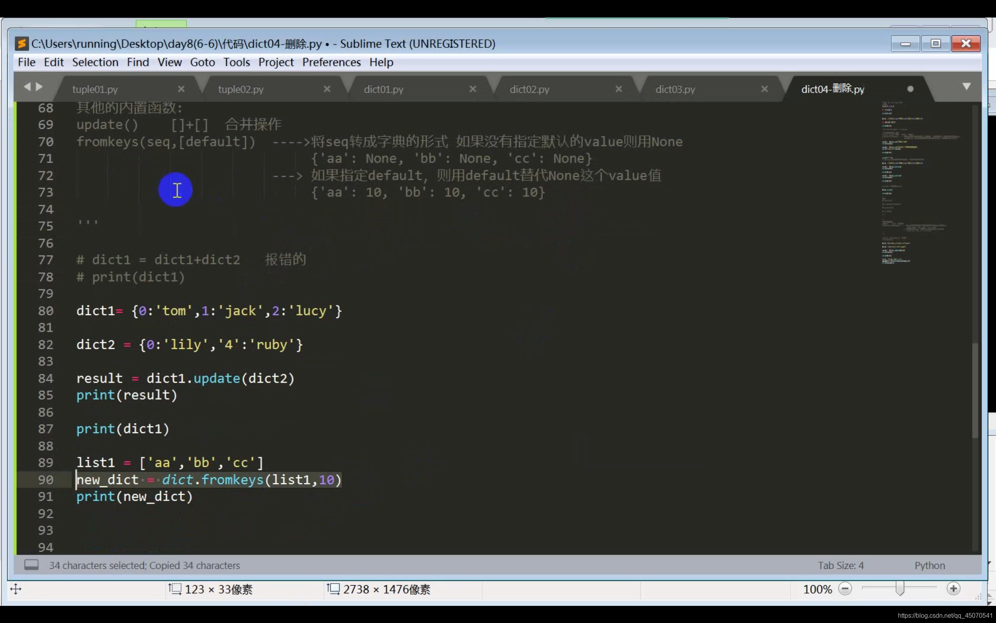Close the tuple02.py tab
Screen dimensions: 996x623
point(327,89)
